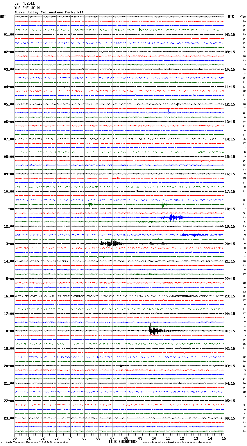Click minute tick label '07' on bottom axis
The height and width of the screenshot is (446, 247).
click(x=112, y=438)
